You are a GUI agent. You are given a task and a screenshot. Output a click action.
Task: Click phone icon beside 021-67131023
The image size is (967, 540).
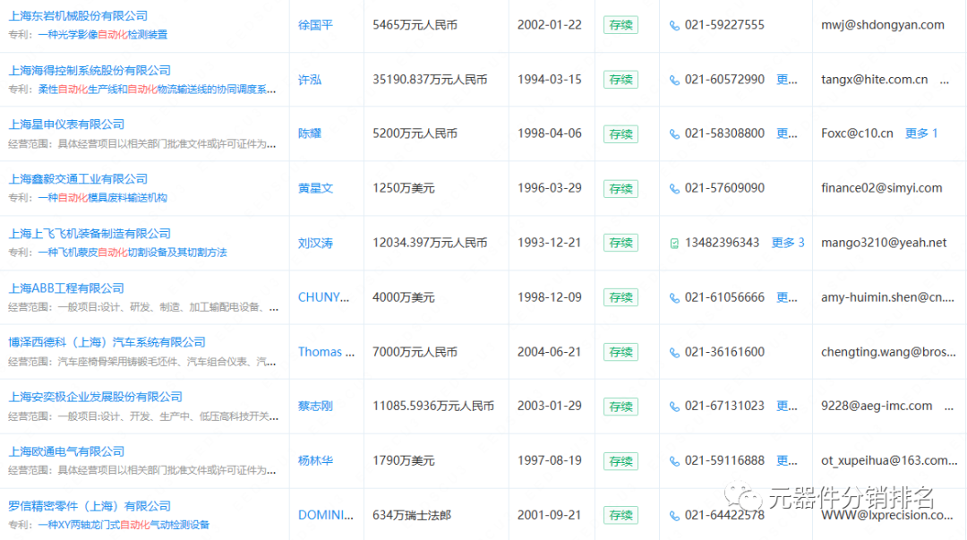tap(675, 407)
